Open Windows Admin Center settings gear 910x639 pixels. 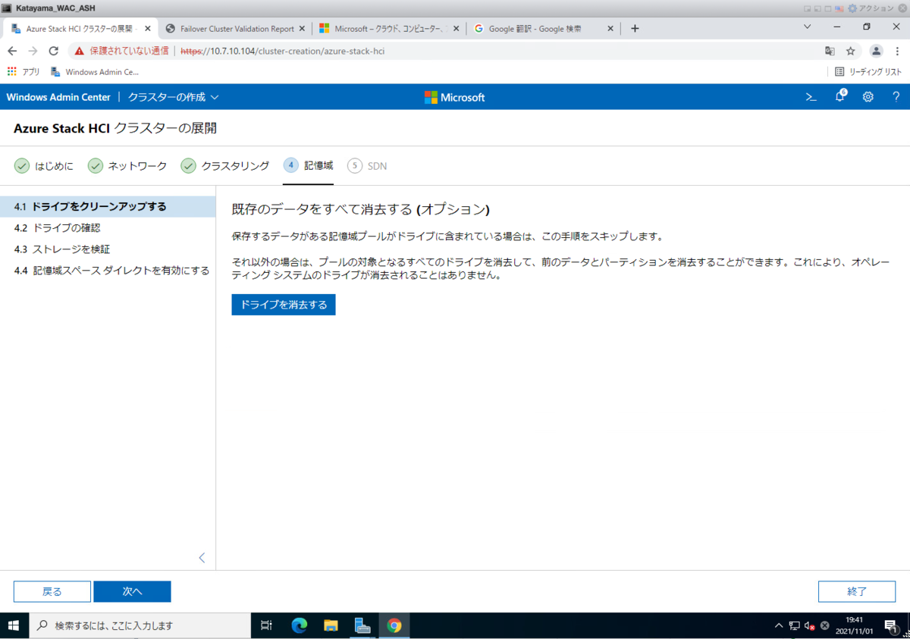click(x=868, y=97)
